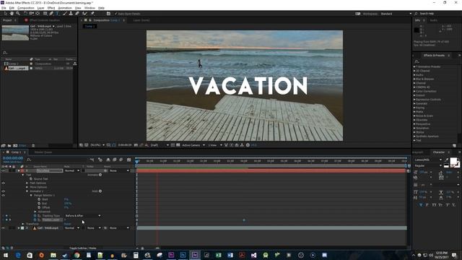Open Chrome from the Windows taskbar
462x260 pixels.
pyautogui.click(x=77, y=255)
